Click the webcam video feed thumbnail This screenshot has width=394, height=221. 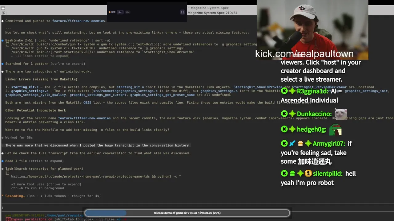[x=312, y=30]
